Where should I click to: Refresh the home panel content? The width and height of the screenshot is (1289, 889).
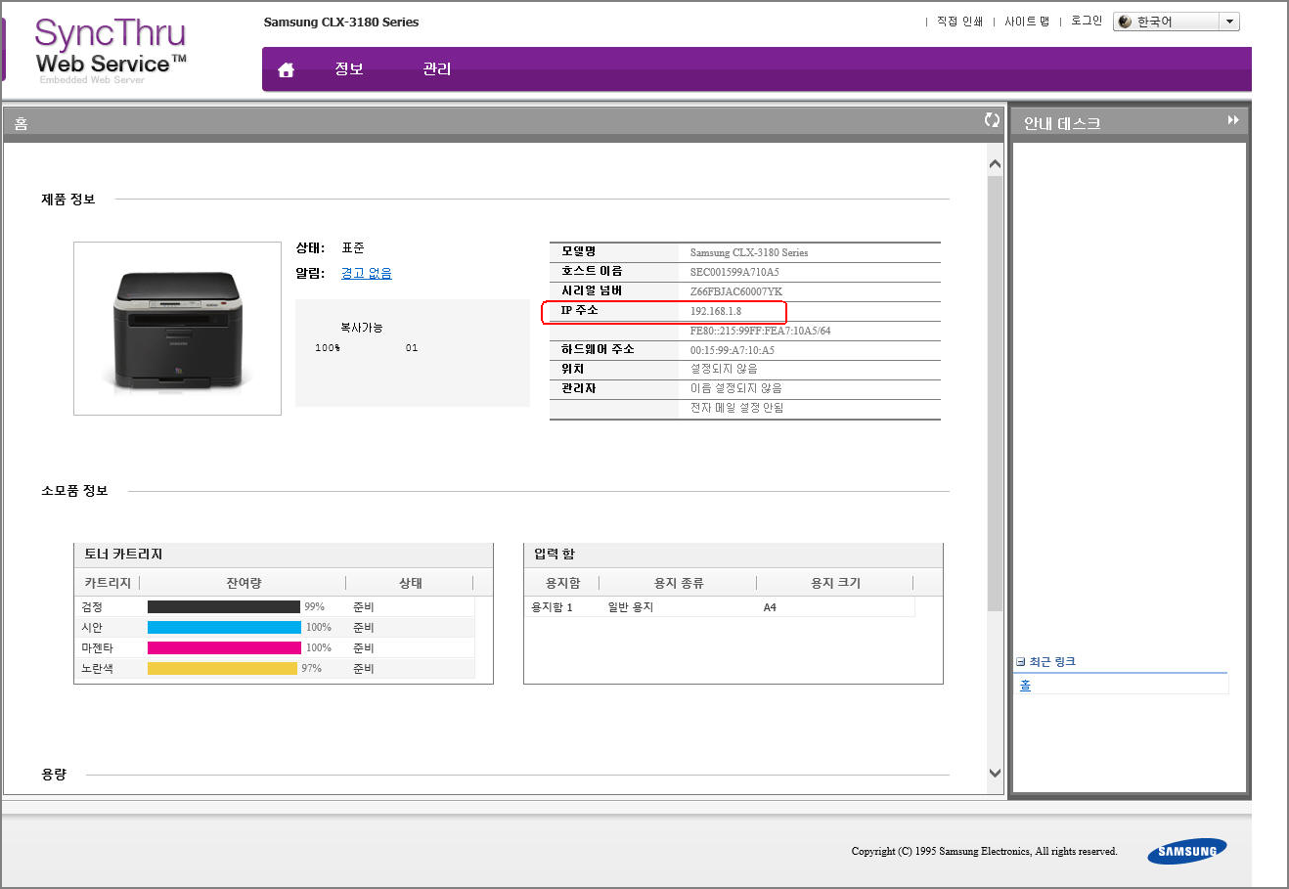pos(992,119)
